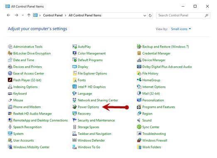Open the Dolby Digital Plus icon
Image resolution: width=217 pixels, height=158 pixels.
point(139,67)
